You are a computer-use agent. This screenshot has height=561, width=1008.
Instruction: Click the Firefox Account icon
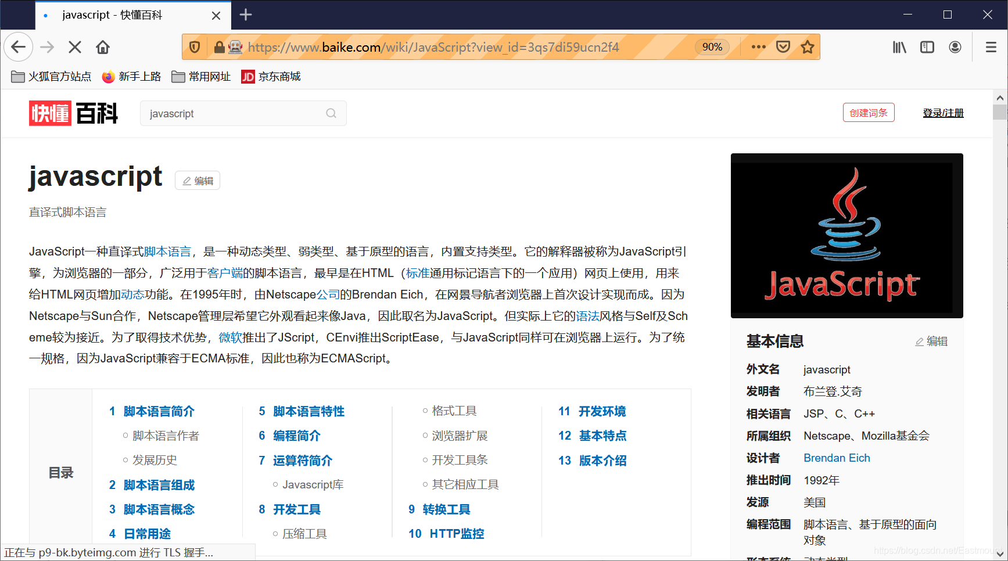pos(955,47)
